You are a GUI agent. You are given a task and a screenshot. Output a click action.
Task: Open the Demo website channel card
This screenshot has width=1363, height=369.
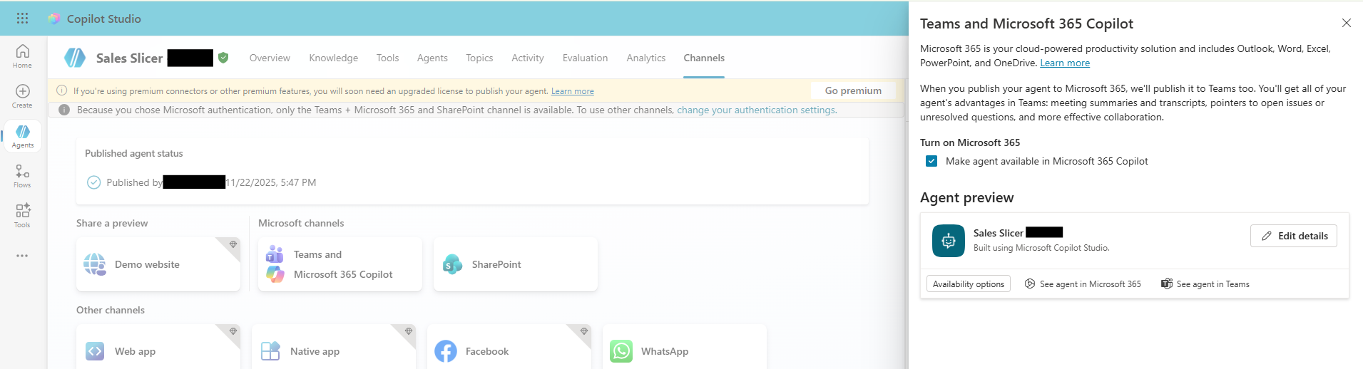(158, 264)
